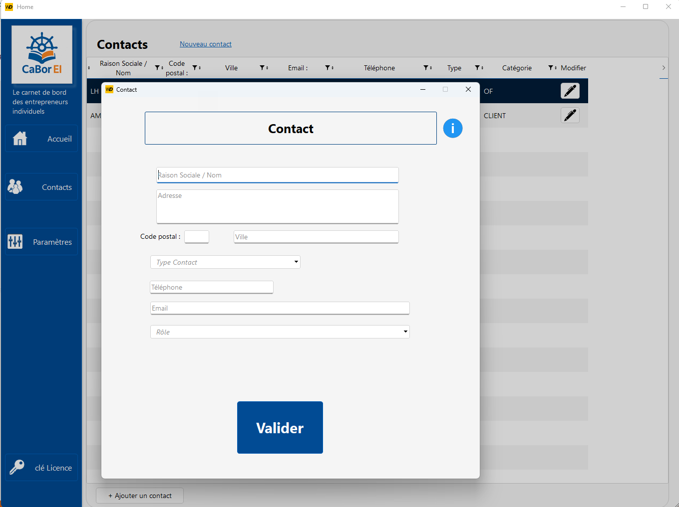Click the Type column filter funnel icon
679x507 pixels.
point(477,68)
